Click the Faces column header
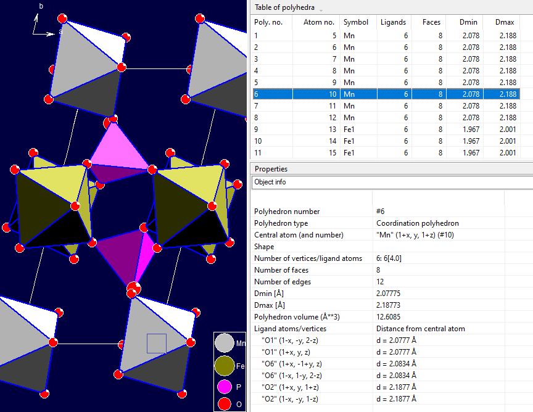The image size is (533, 412). tap(431, 22)
